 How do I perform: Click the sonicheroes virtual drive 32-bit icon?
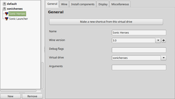click(x=4, y=9)
